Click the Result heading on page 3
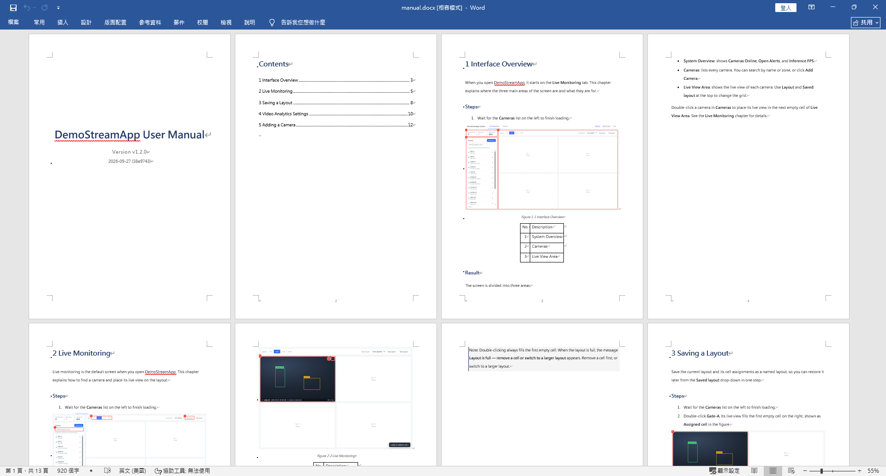Viewport: 886px width, 476px height. point(472,273)
